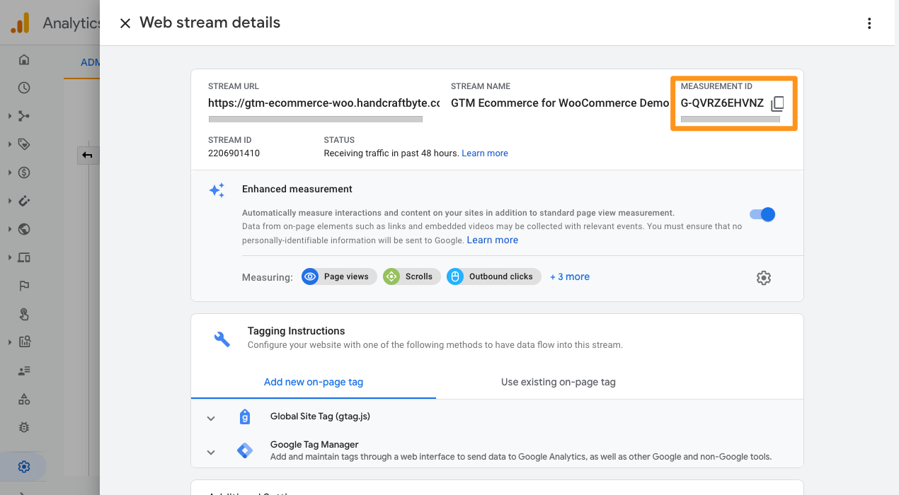Open Learn more link under Enhanced measurement
Viewport: 899px width, 495px height.
pos(493,240)
